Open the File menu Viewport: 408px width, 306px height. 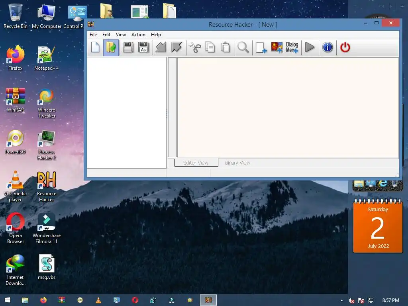pos(93,35)
